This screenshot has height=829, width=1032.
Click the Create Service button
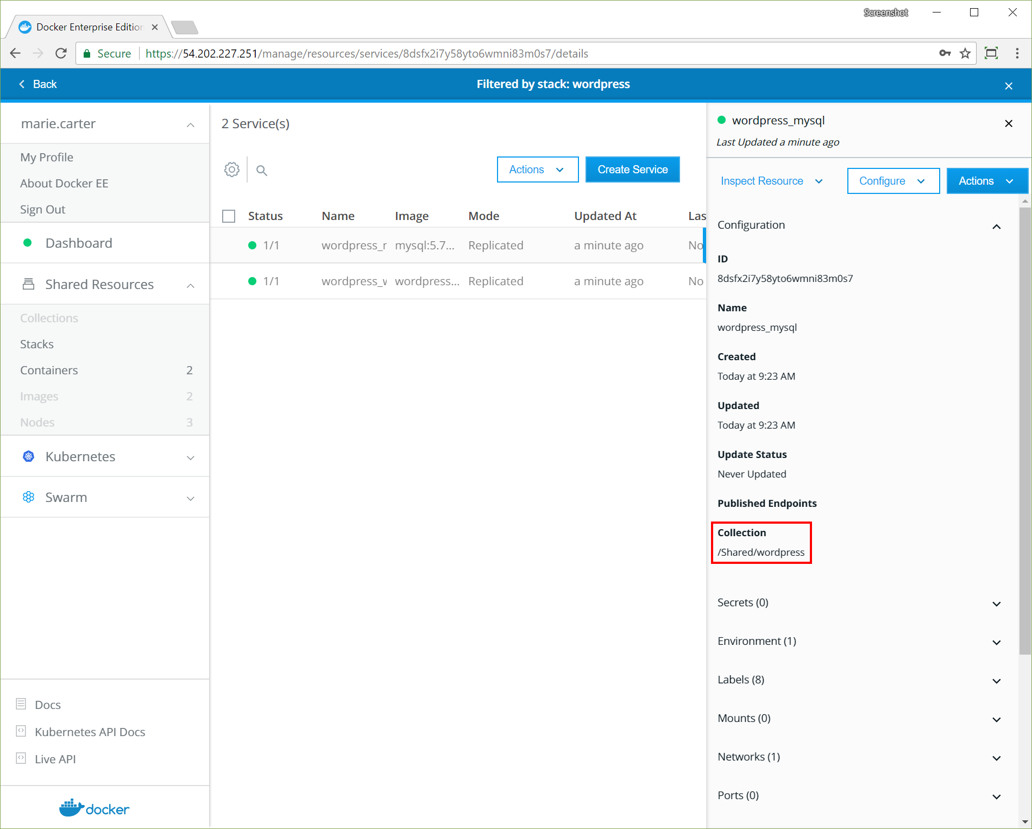coord(632,169)
